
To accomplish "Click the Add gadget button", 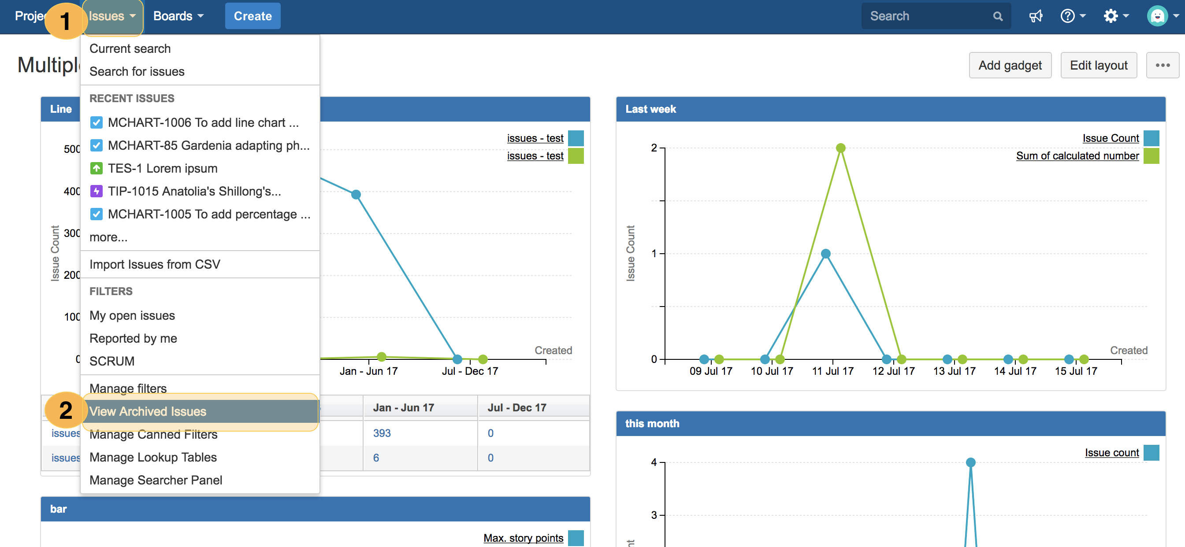I will (x=1009, y=65).
